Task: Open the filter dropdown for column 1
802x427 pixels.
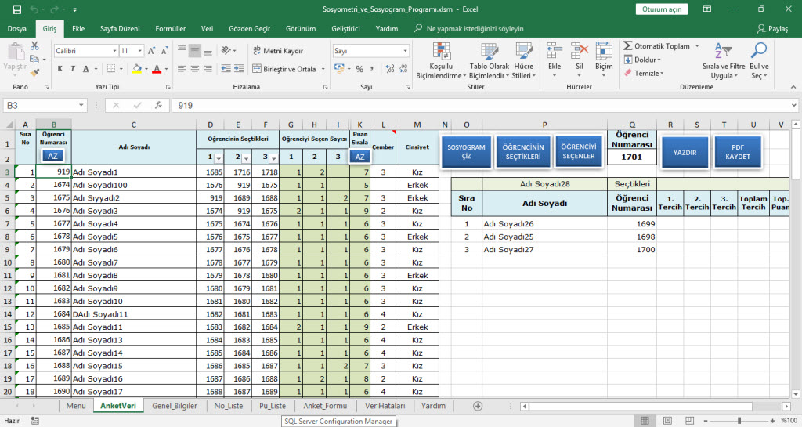Action: click(x=219, y=158)
